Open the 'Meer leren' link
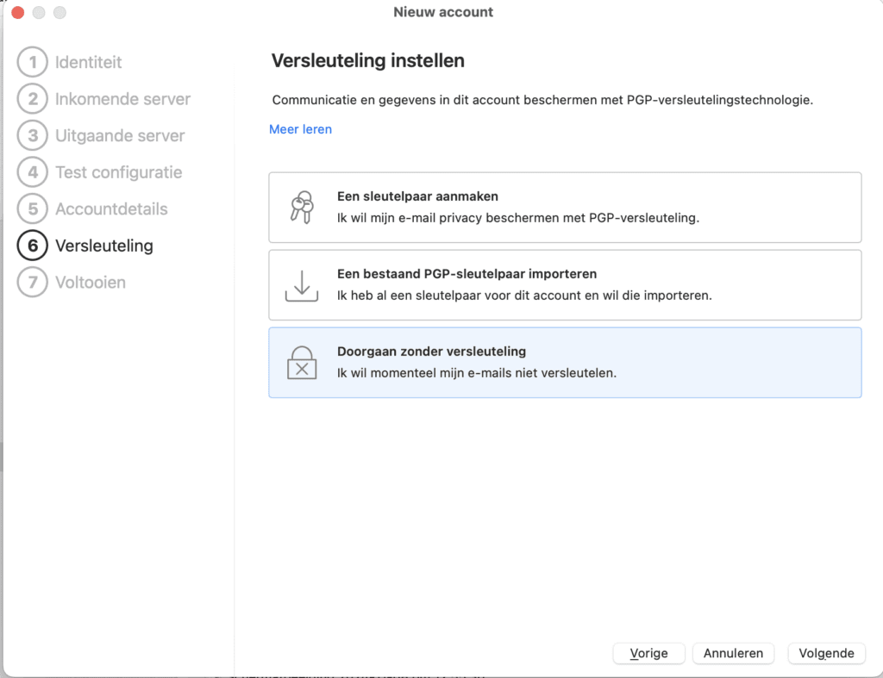Screen dimensions: 883x678 pyautogui.click(x=300, y=129)
